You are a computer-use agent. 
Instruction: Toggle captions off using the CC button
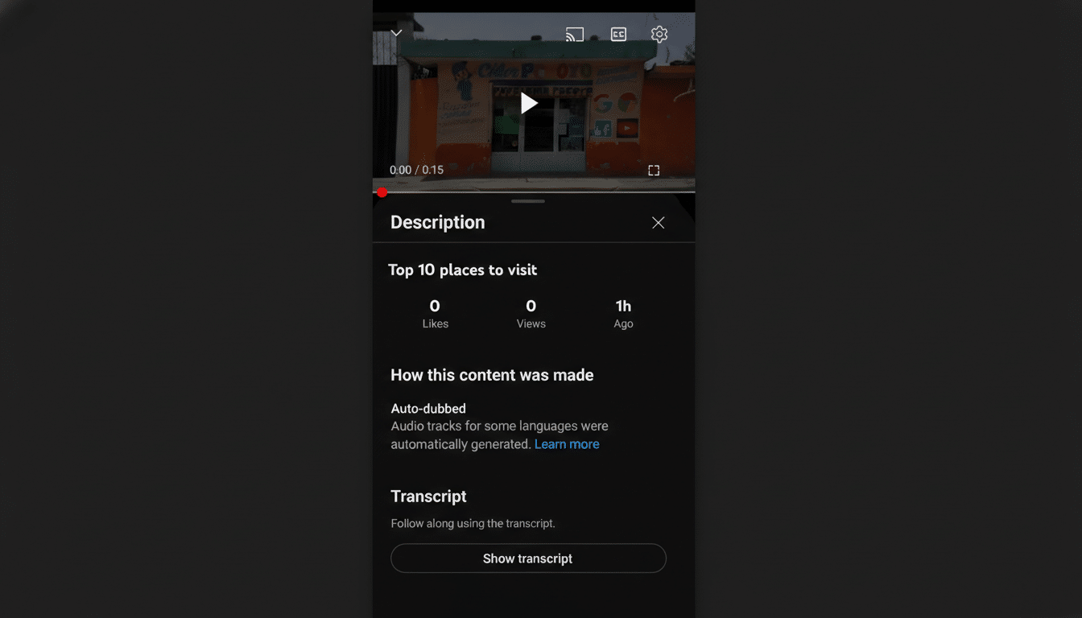pyautogui.click(x=618, y=34)
